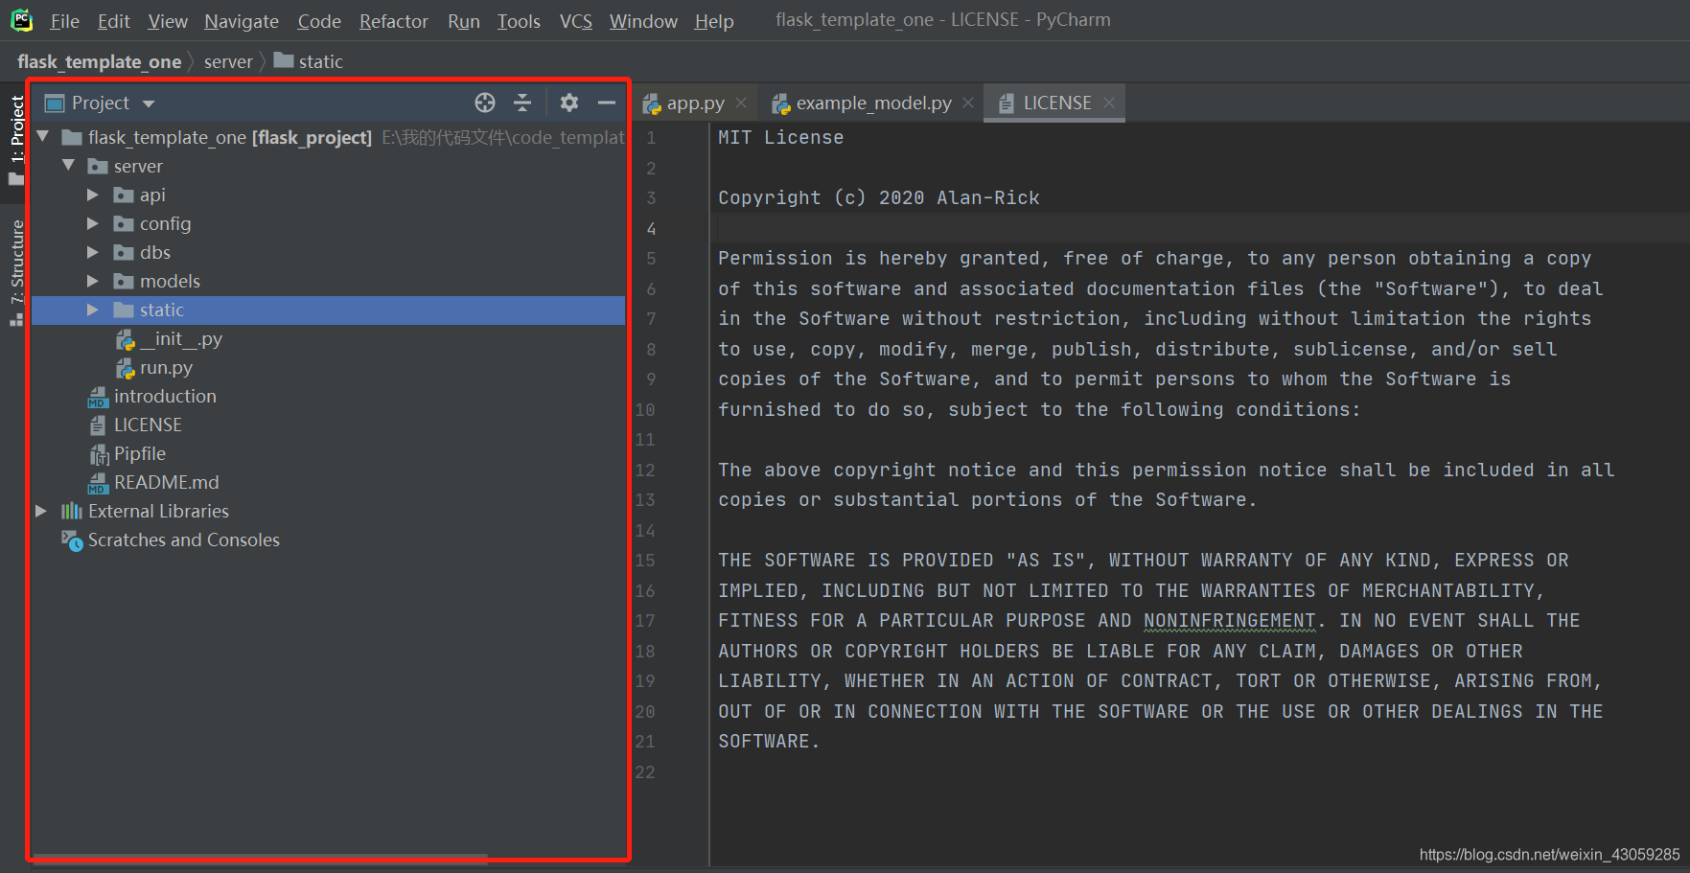
Task: Expand the static folder
Action: click(93, 310)
